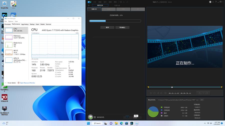Switch to the Startup tab in Task Manager
Screen dimensions: 225x126
click(x=32, y=24)
